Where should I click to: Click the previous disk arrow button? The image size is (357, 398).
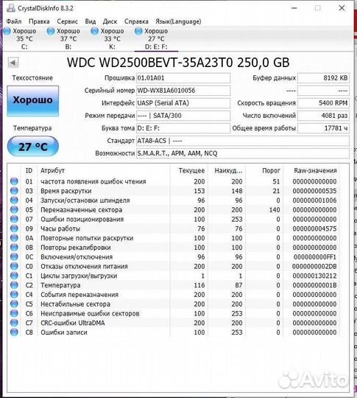pos(13,62)
